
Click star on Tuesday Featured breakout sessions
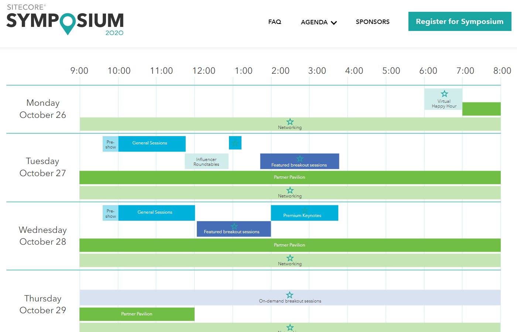tap(299, 159)
